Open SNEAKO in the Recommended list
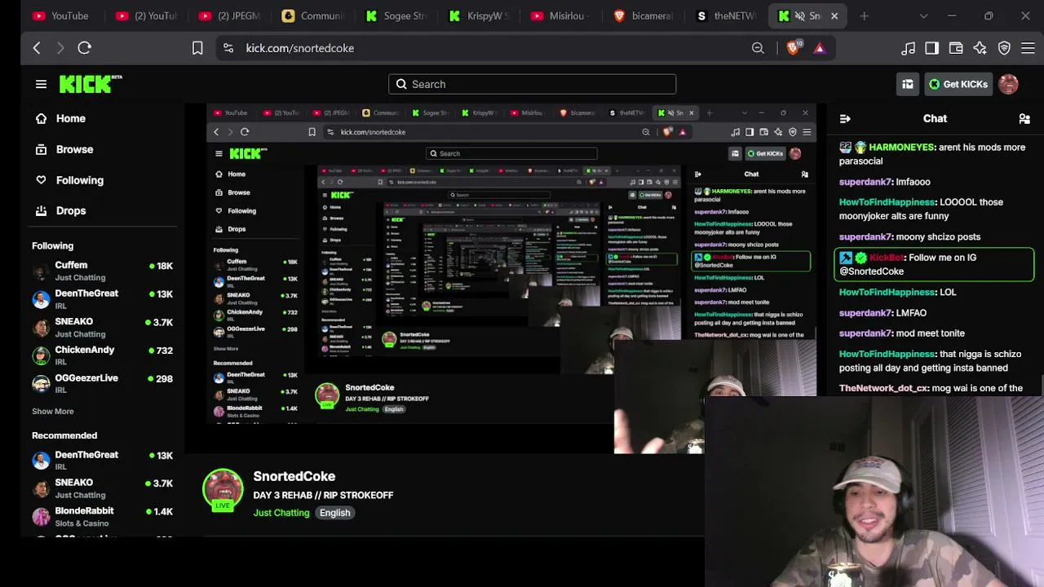The height and width of the screenshot is (587, 1044). tap(102, 488)
